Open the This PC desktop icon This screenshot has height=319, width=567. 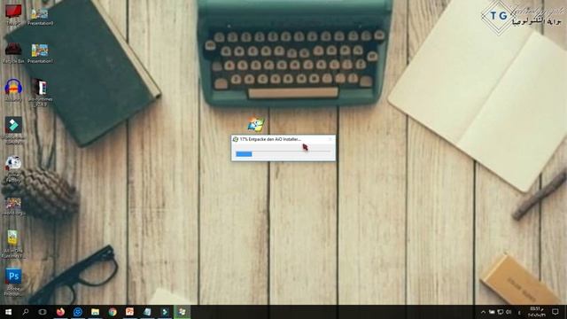point(13,14)
